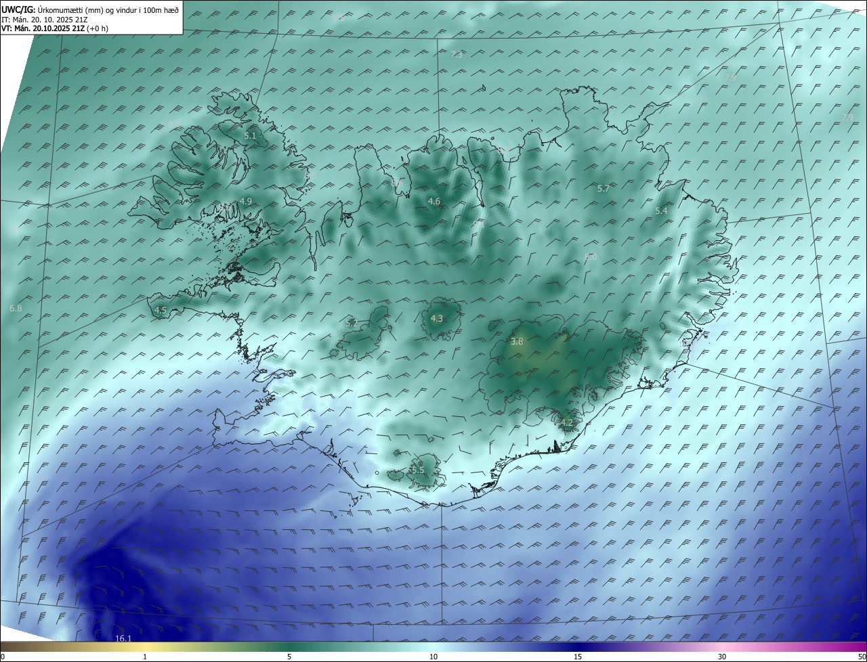Viewport: 867px width, 662px height.
Task: Click the 5.2 value label
Action: coord(352,324)
